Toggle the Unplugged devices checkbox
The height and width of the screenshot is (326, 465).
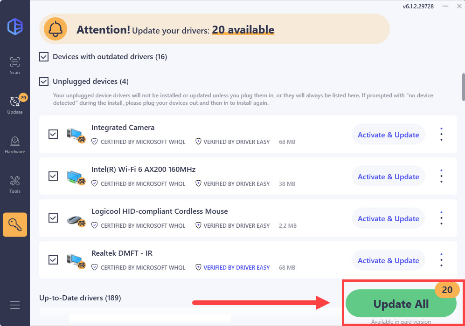click(x=44, y=81)
